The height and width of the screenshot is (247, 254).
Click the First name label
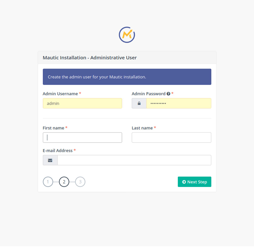click(53, 128)
